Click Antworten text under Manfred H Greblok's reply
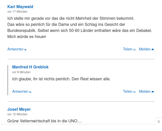Viewport: 162px width, 131px height. pos(20,91)
